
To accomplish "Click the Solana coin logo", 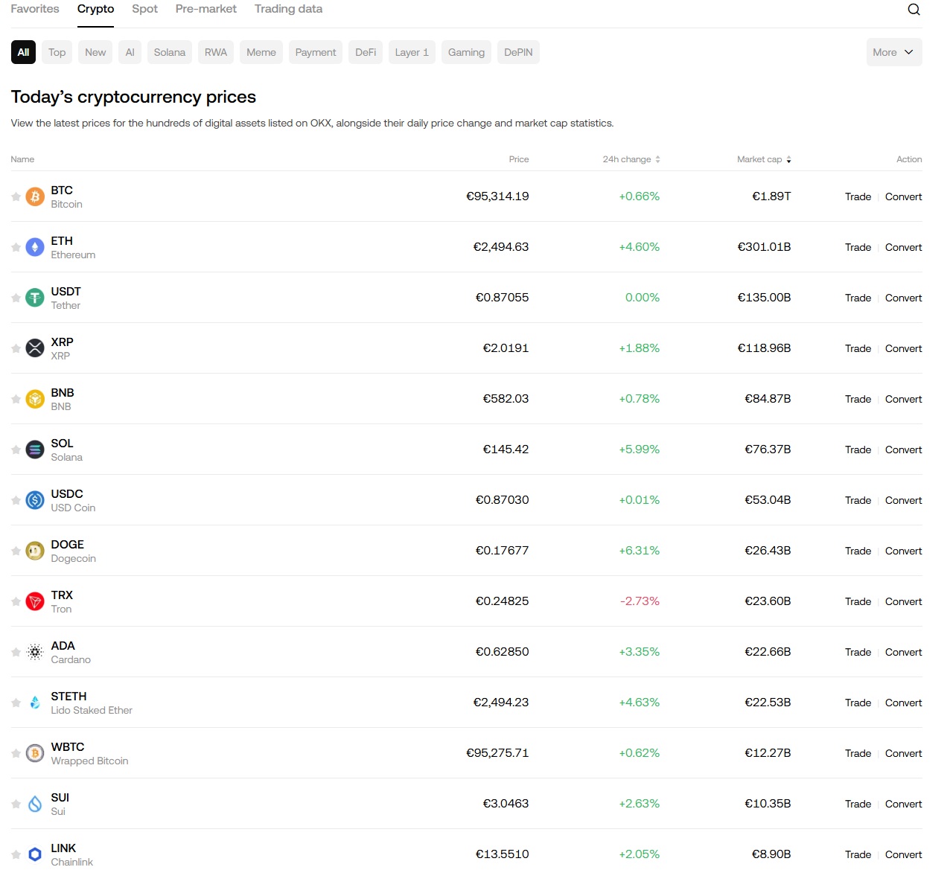I will point(35,450).
